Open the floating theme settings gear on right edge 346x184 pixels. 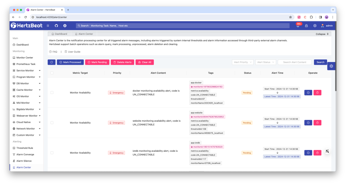pyautogui.click(x=331, y=66)
